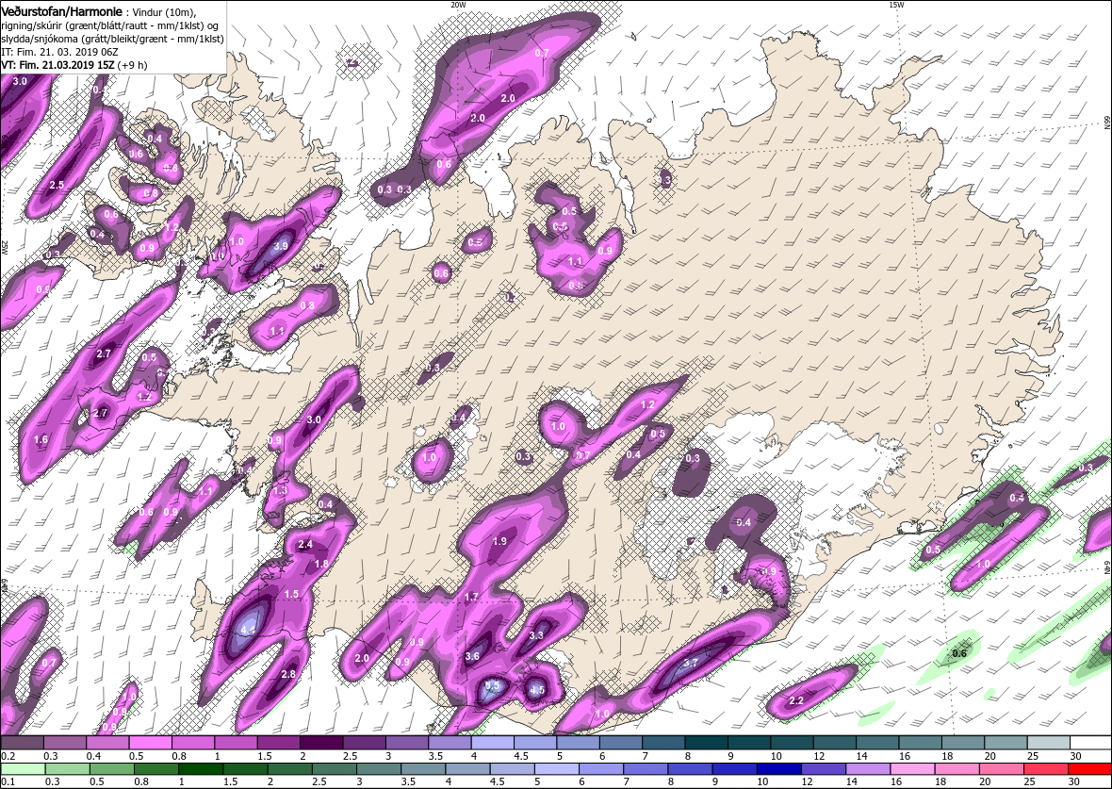Click the 3.3 precipitation value on the map
The height and width of the screenshot is (789, 1112).
537,635
